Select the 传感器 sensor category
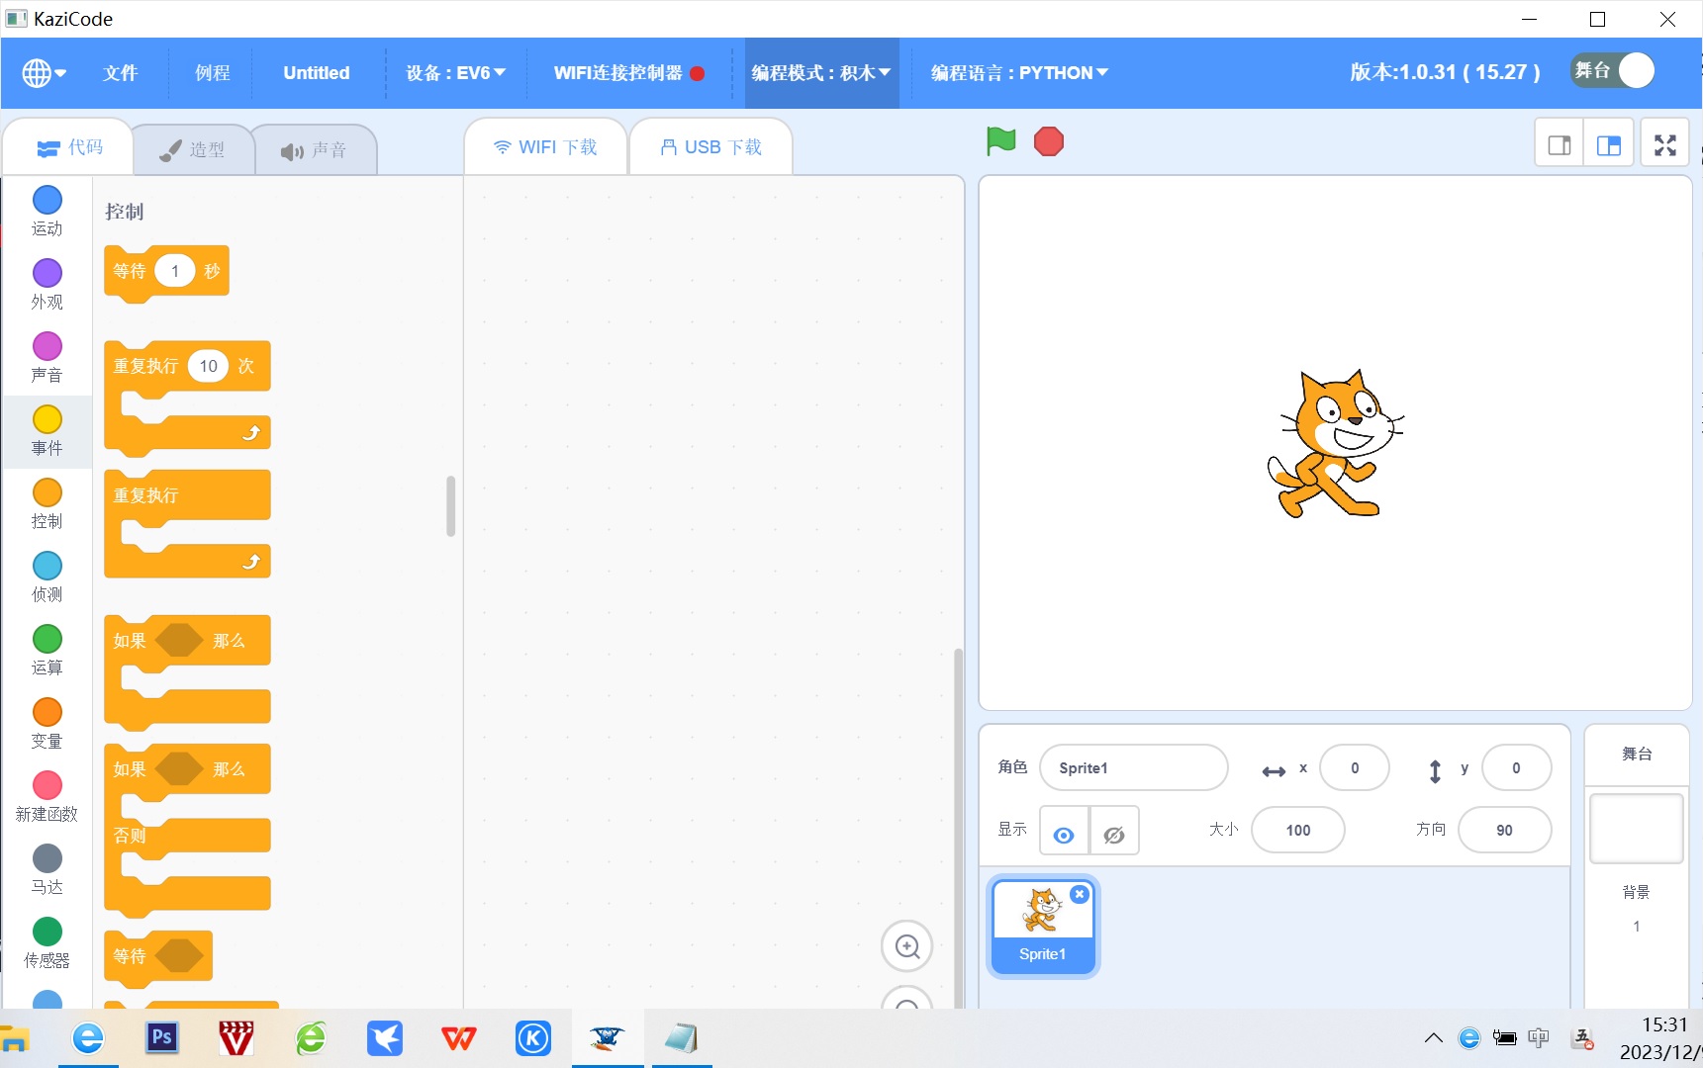Image resolution: width=1703 pixels, height=1068 pixels. pyautogui.click(x=47, y=943)
